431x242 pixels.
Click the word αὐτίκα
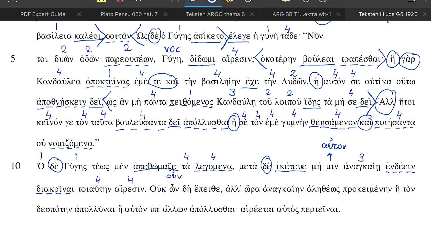tap(379, 81)
